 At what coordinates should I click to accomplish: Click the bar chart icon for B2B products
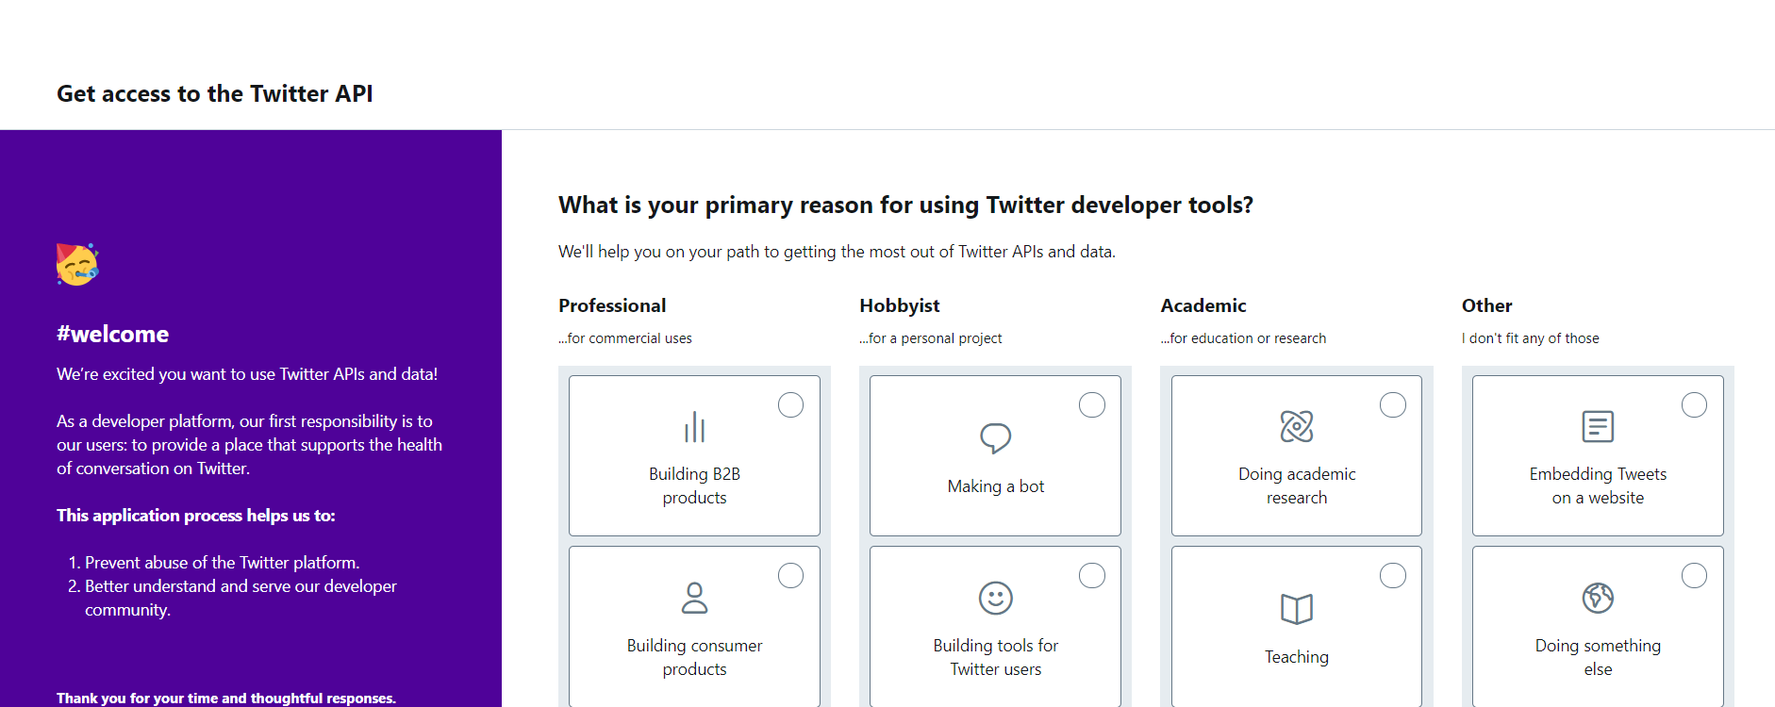point(694,427)
